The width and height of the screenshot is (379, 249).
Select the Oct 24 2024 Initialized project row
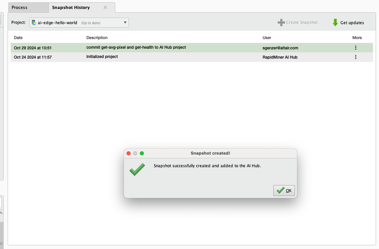(x=166, y=57)
